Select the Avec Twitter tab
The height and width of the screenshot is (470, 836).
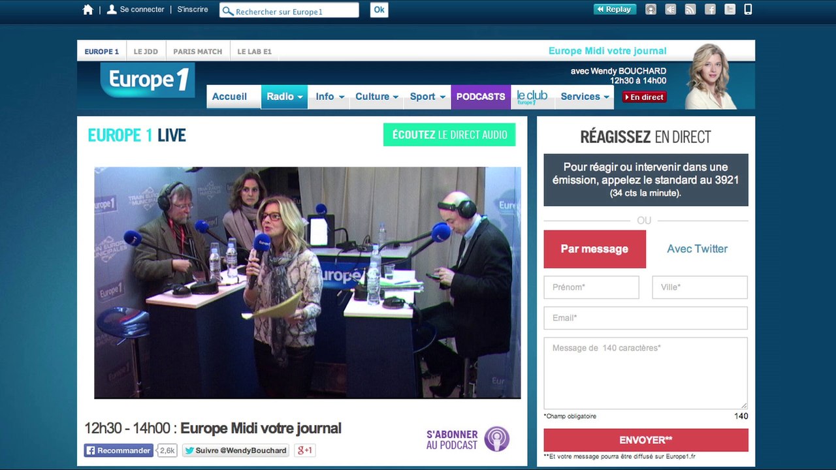697,249
